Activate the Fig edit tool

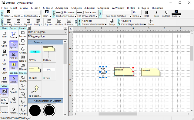(x=13, y=90)
